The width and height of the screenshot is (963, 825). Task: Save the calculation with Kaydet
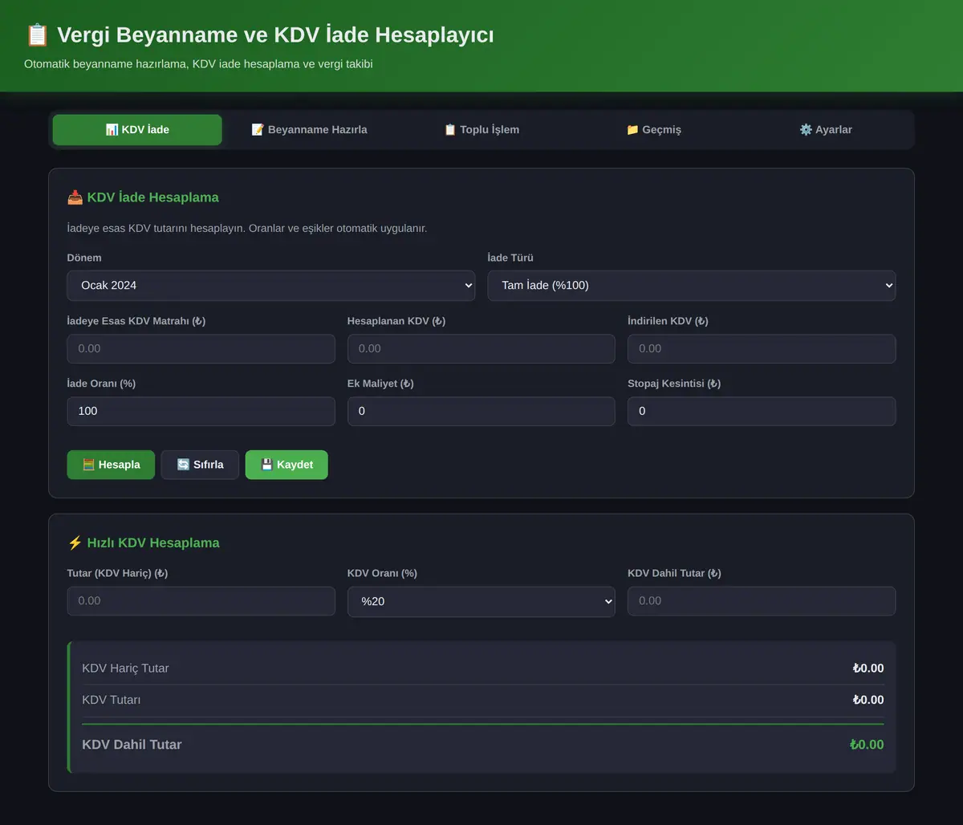click(286, 465)
